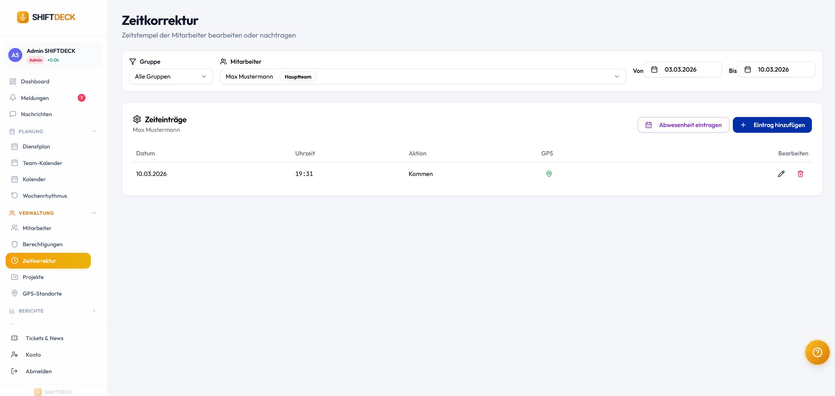Open Dienstplan from the sidebar
Screen dimensions: 835x396
36,147
